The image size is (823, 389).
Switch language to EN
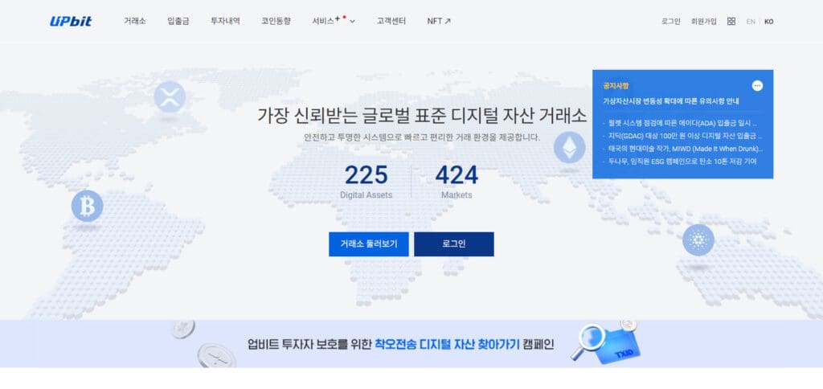click(751, 22)
